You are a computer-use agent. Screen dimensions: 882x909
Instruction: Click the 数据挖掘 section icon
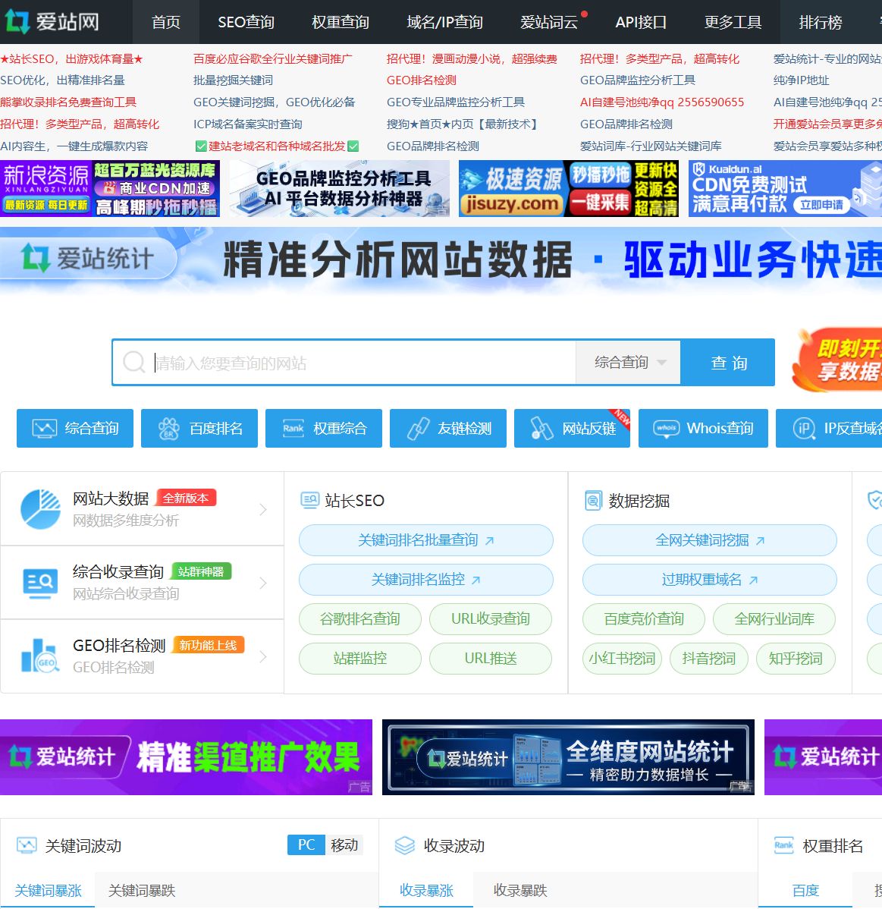(593, 500)
